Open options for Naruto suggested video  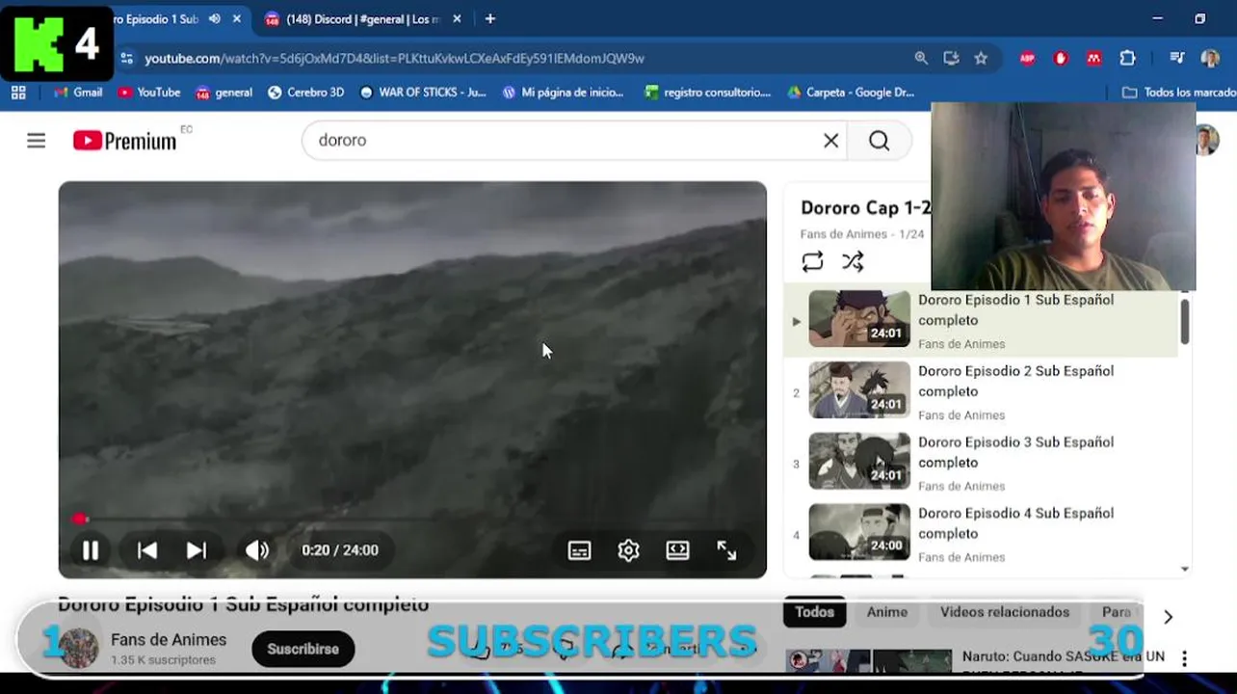(1184, 659)
